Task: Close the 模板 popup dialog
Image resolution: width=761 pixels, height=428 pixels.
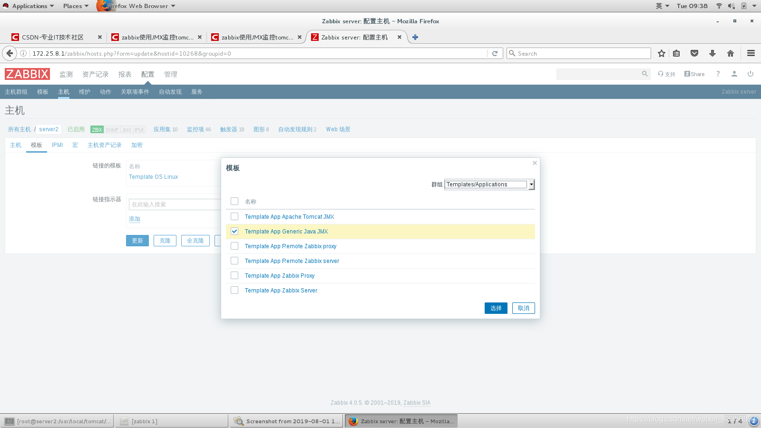Action: click(x=535, y=163)
